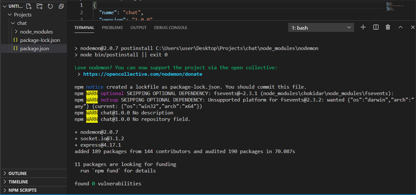
Task: Expand the node_modules folder
Action: [36, 32]
